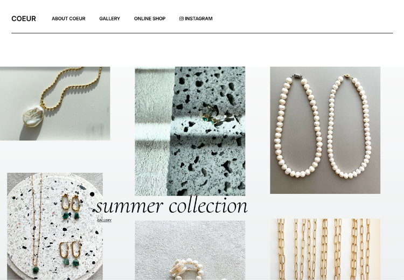The height and width of the screenshot is (280, 404).
Task: Open the baroque pearl pendant necklace photo
Action: pyautogui.click(x=55, y=103)
